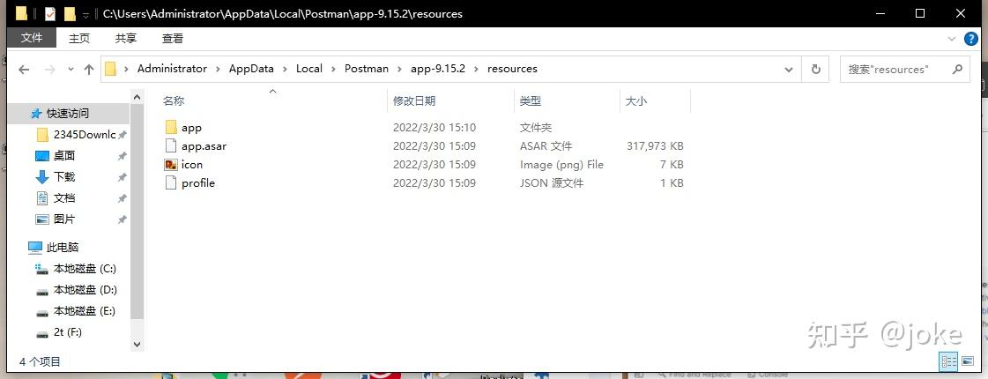This screenshot has width=988, height=379.
Task: Click the Back navigation arrow
Action: point(24,70)
